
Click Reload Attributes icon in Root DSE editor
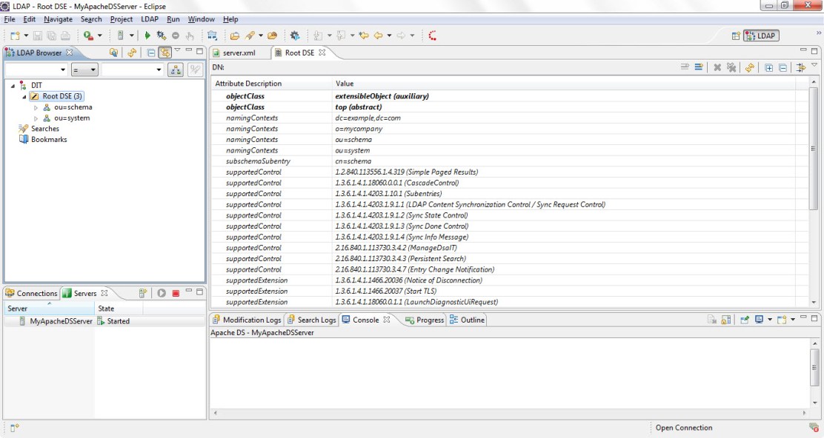pyautogui.click(x=750, y=68)
